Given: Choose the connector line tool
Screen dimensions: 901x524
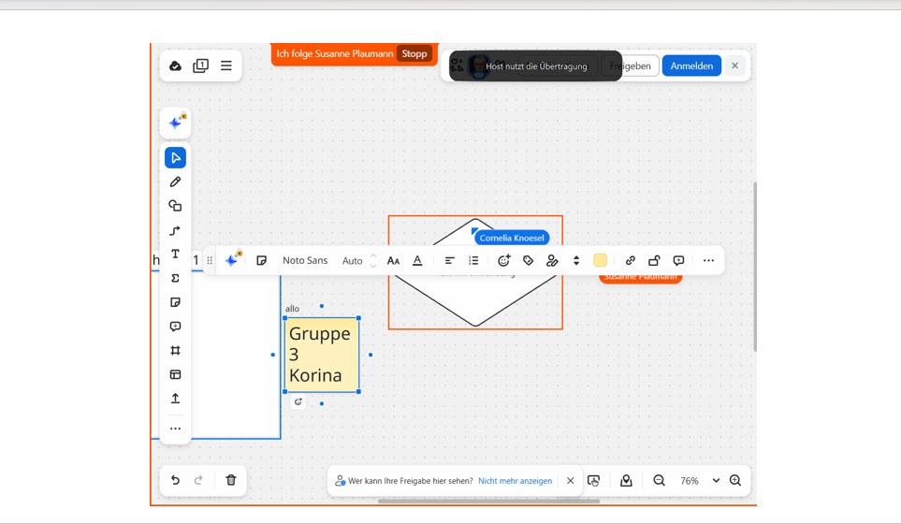Looking at the screenshot, I should pyautogui.click(x=175, y=230).
